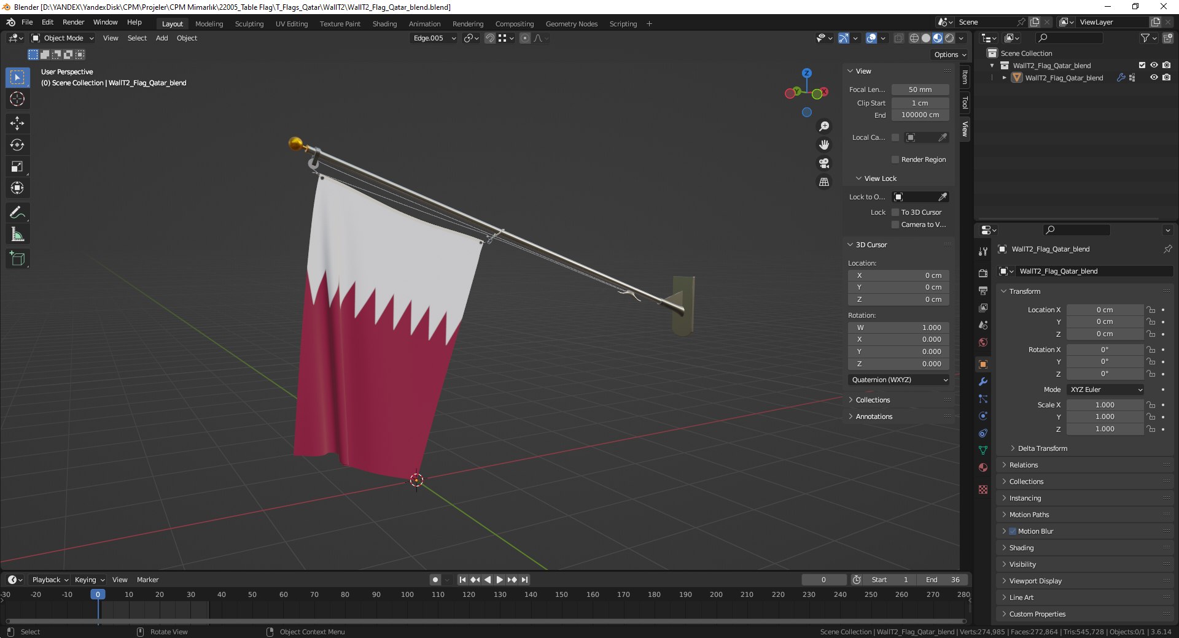Open the Render menu
1179x638 pixels.
[73, 22]
